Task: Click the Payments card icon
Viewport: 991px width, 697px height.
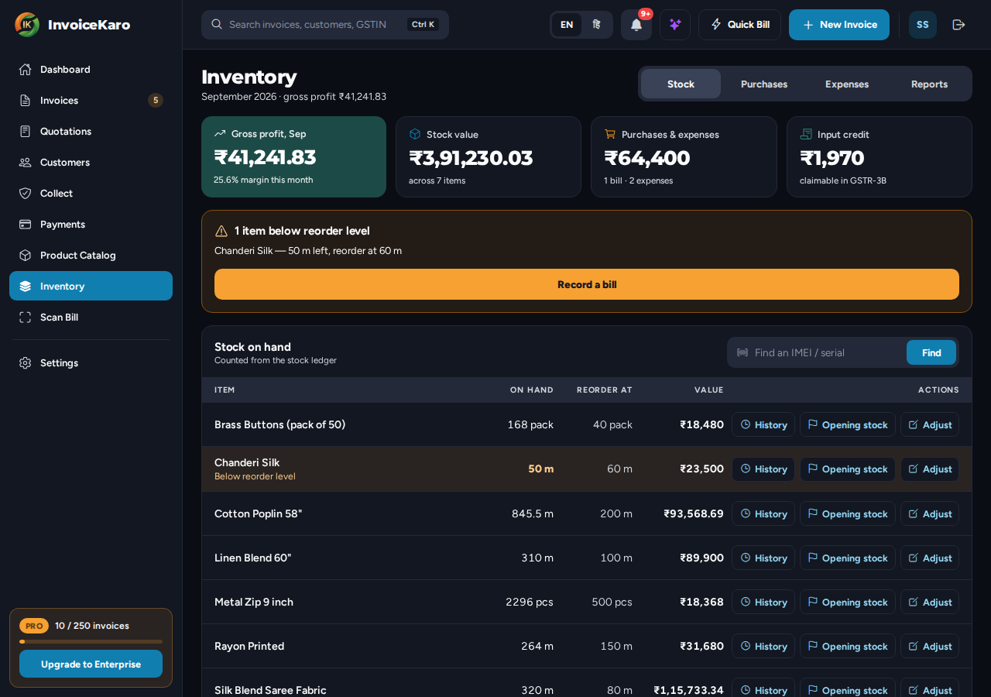Action: (x=26, y=225)
